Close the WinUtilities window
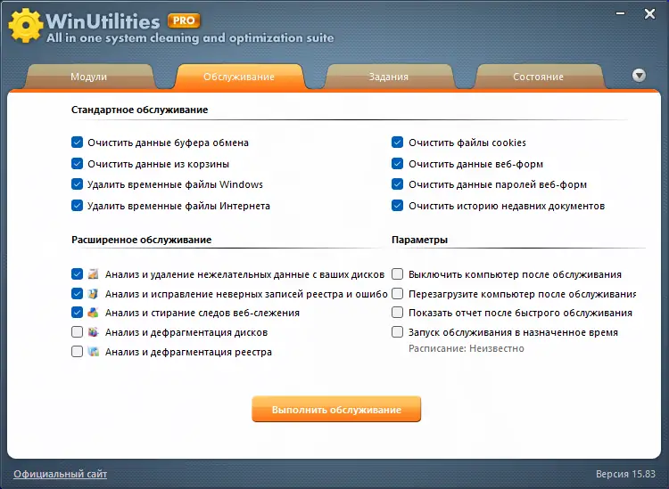Screen dimensions: 669x489 tap(649, 14)
